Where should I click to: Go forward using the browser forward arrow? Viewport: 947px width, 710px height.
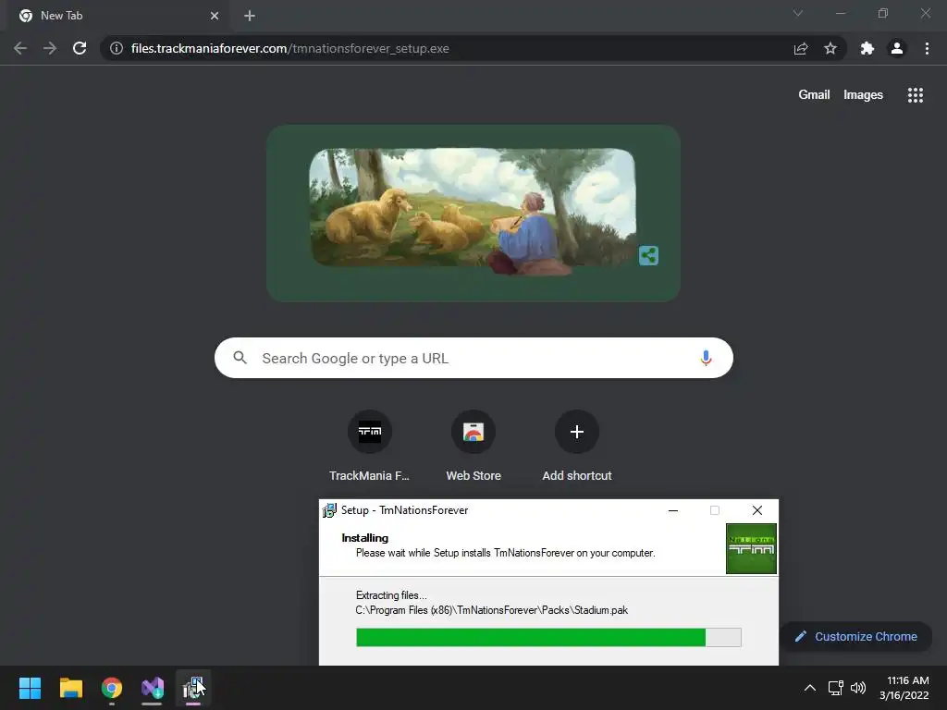pos(50,48)
